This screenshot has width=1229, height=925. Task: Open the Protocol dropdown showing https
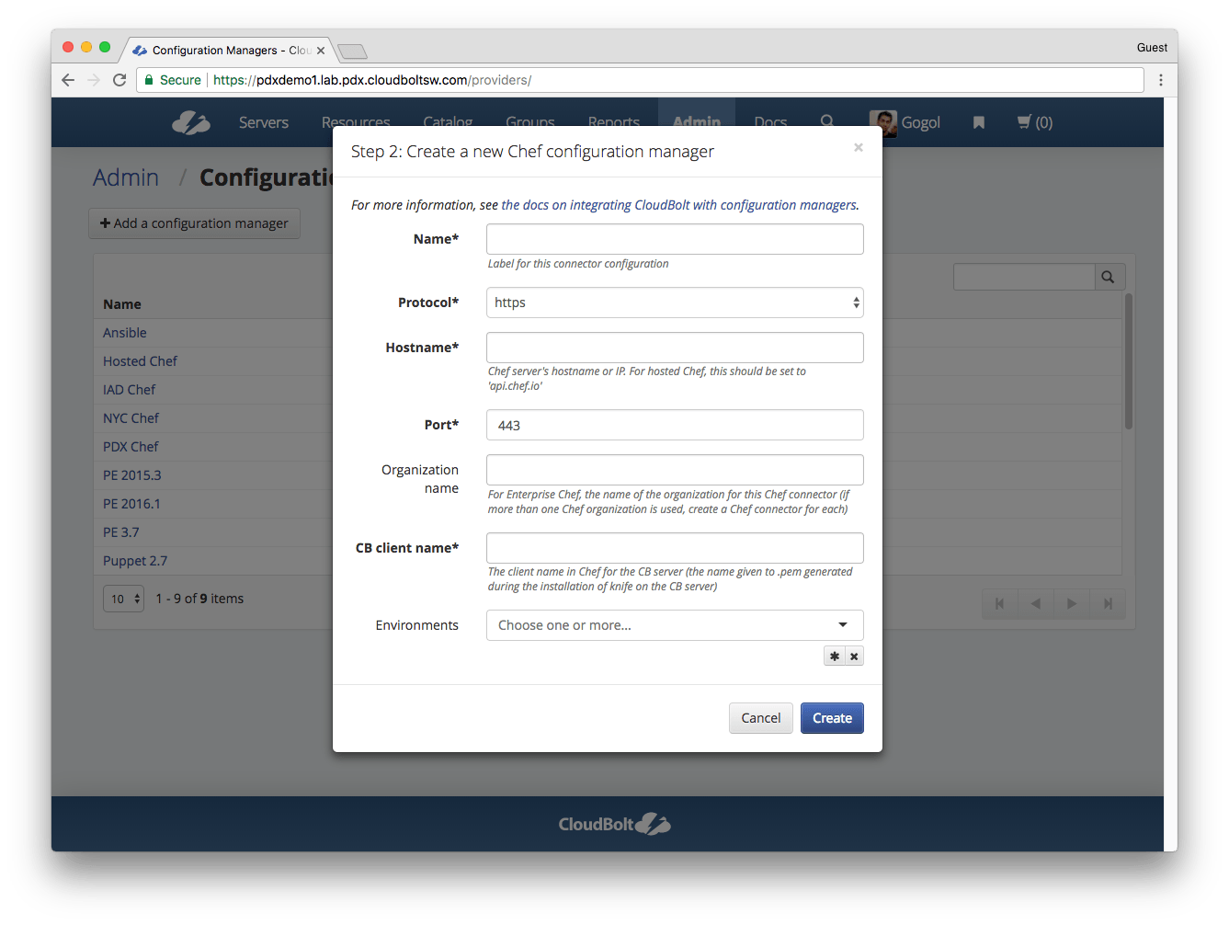tap(675, 303)
